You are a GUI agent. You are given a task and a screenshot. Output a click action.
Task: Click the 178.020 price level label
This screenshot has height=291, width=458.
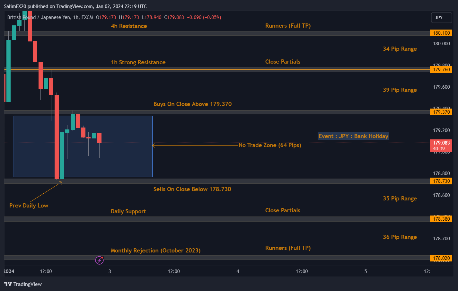click(x=441, y=258)
